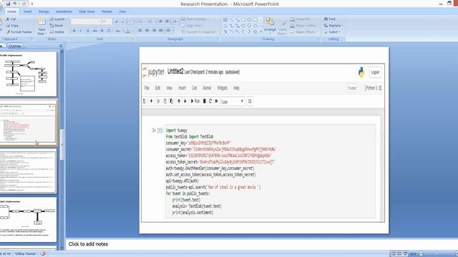Redo the last action
Image resolution: width=458 pixels, height=257 pixels.
[24, 4]
